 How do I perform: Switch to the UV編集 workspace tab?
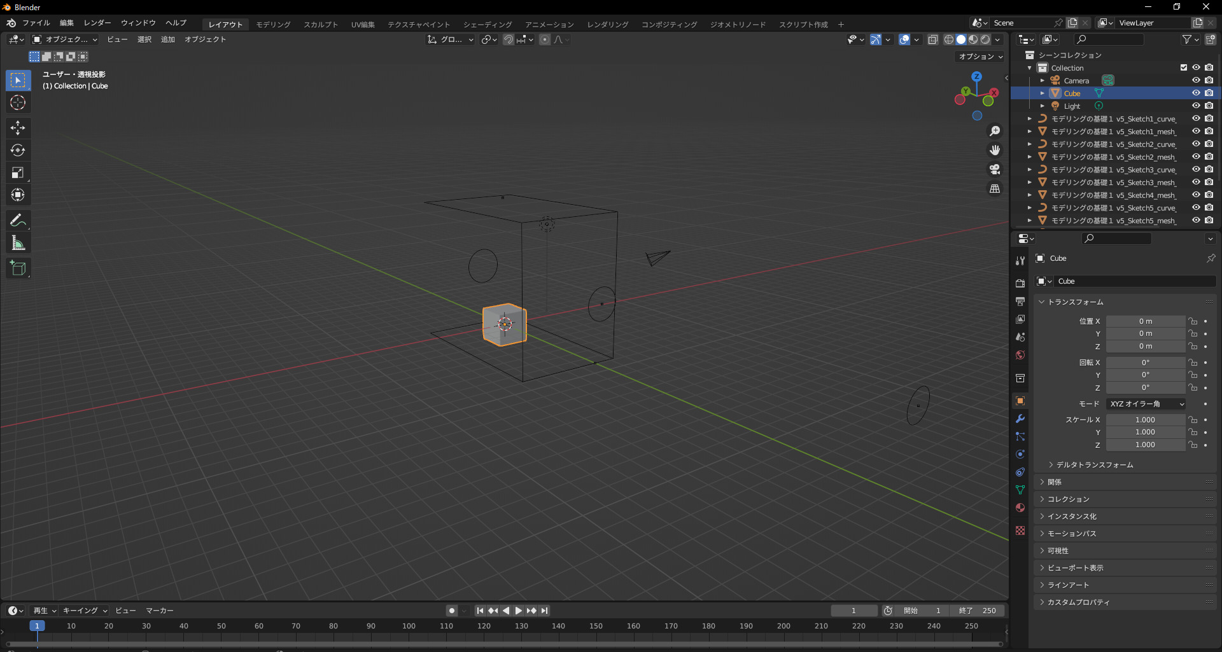tap(363, 24)
